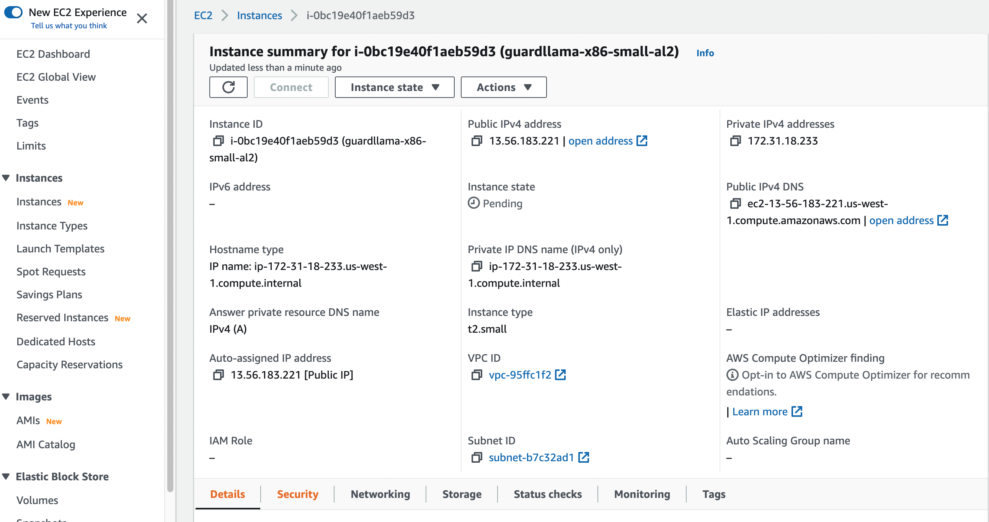Go to Instances in the breadcrumb
The width and height of the screenshot is (989, 522).
[x=259, y=15]
